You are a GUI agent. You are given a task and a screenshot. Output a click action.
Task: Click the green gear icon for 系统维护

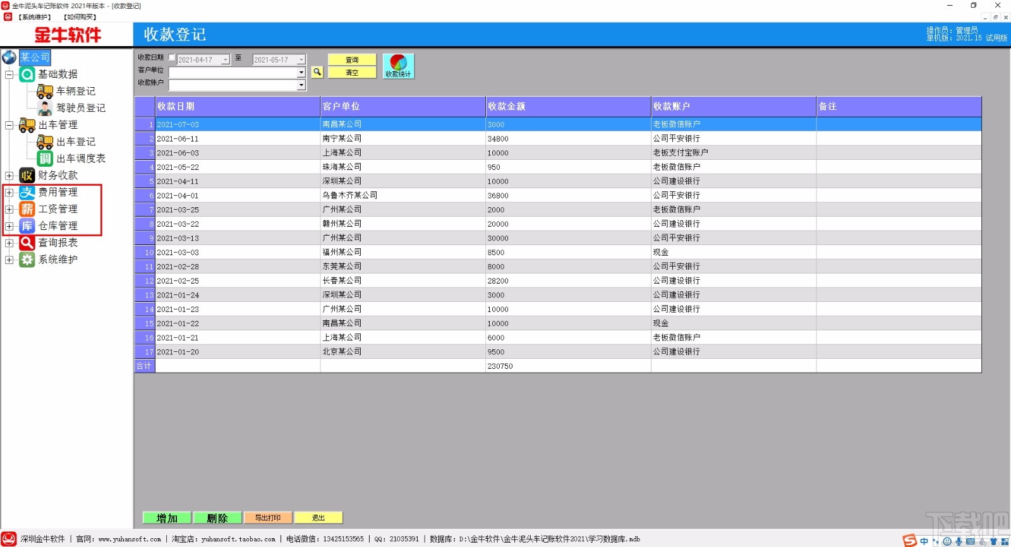(27, 260)
